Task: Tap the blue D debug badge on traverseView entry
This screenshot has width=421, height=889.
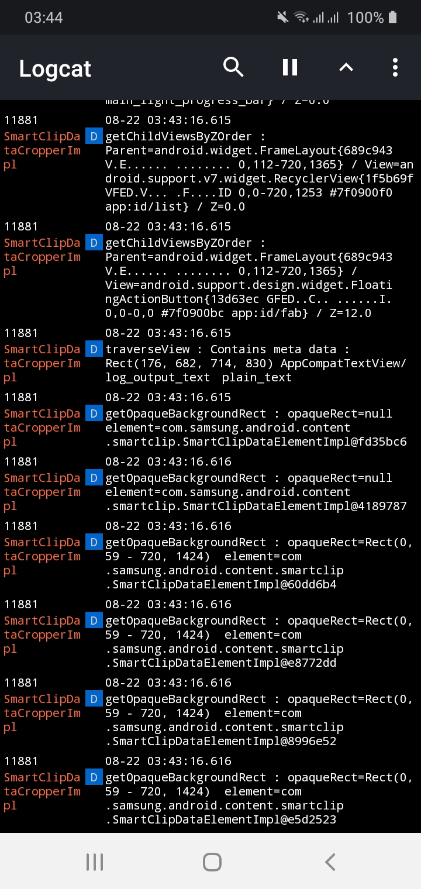Action: click(x=94, y=349)
